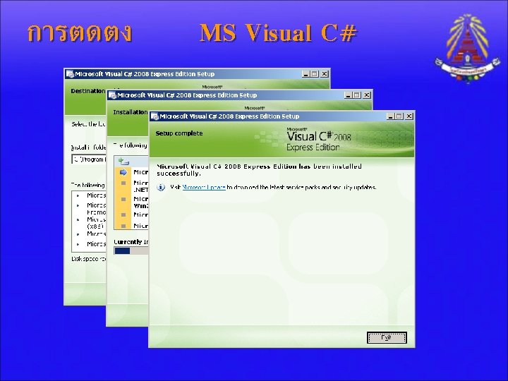Open the Microsoft Update link
The image size is (508, 381).
(x=204, y=187)
